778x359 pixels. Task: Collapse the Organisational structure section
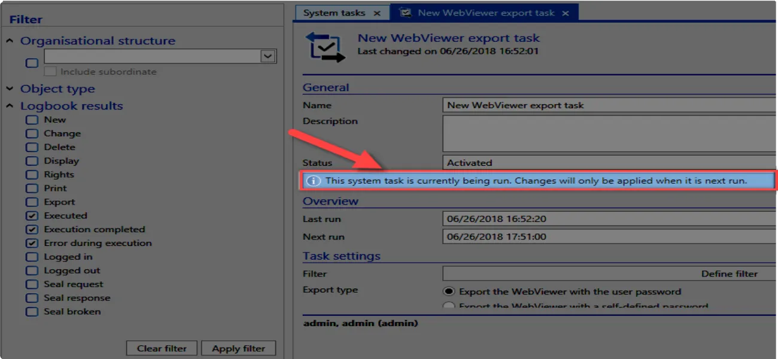[x=10, y=41]
